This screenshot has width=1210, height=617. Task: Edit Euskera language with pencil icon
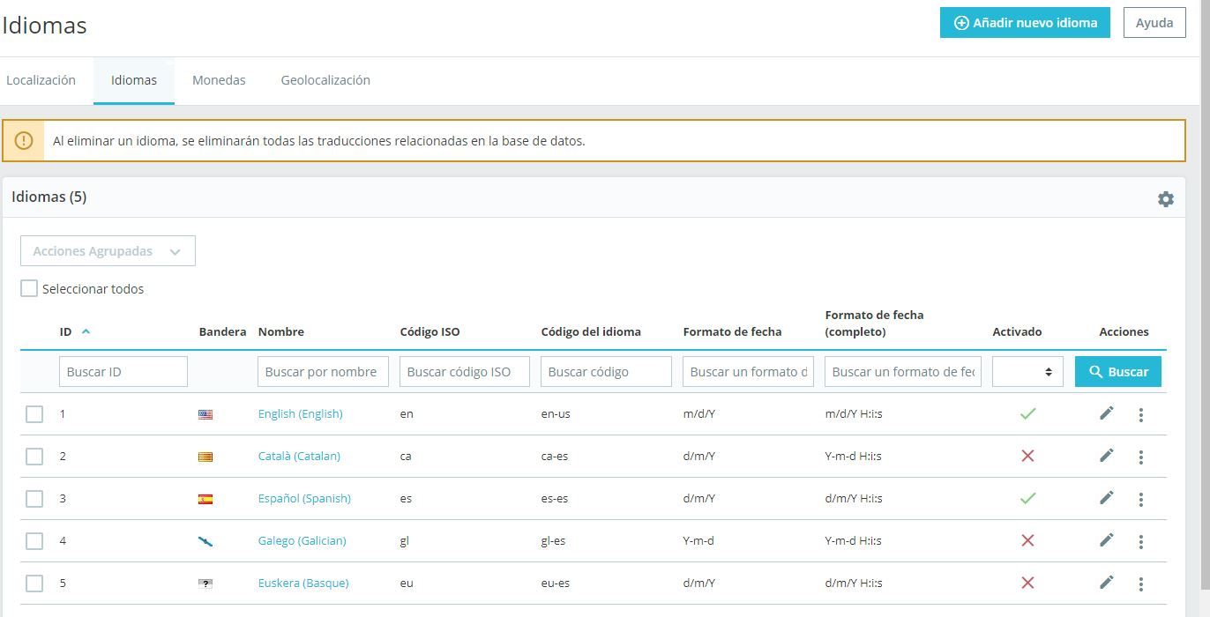tap(1107, 582)
